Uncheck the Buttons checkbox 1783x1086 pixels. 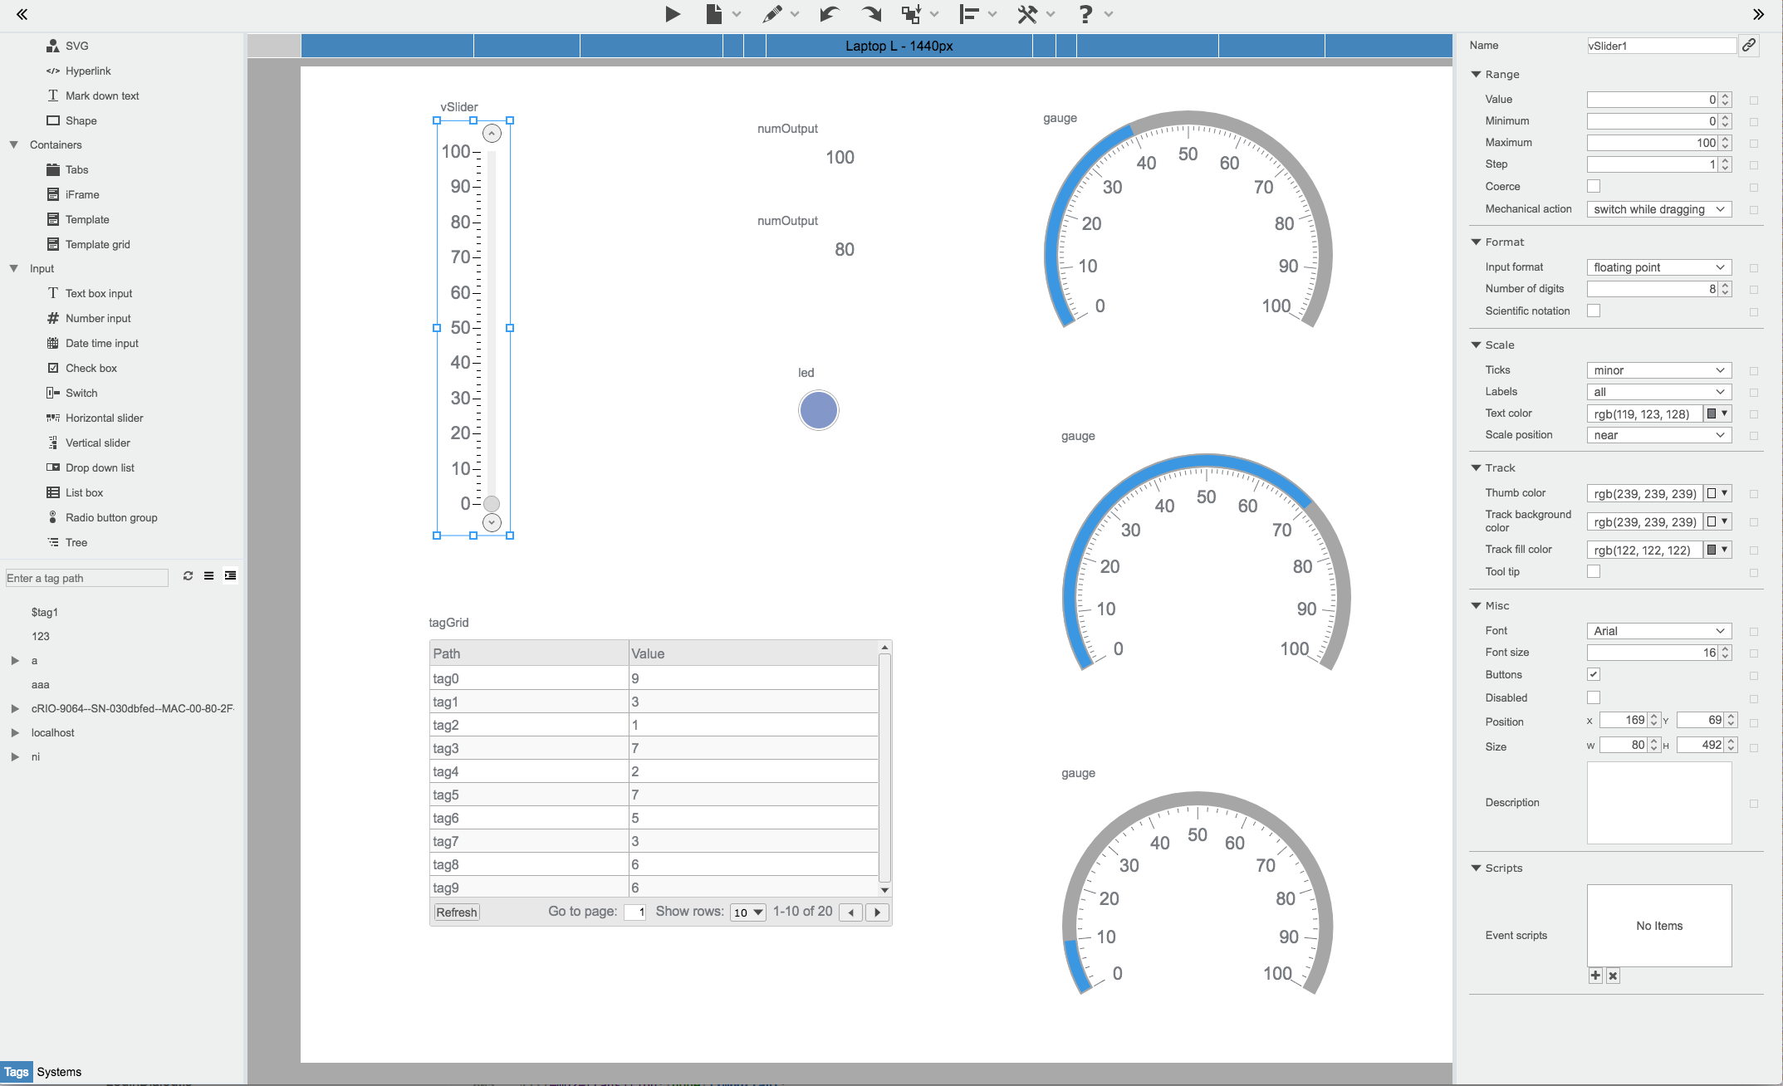pyautogui.click(x=1593, y=674)
